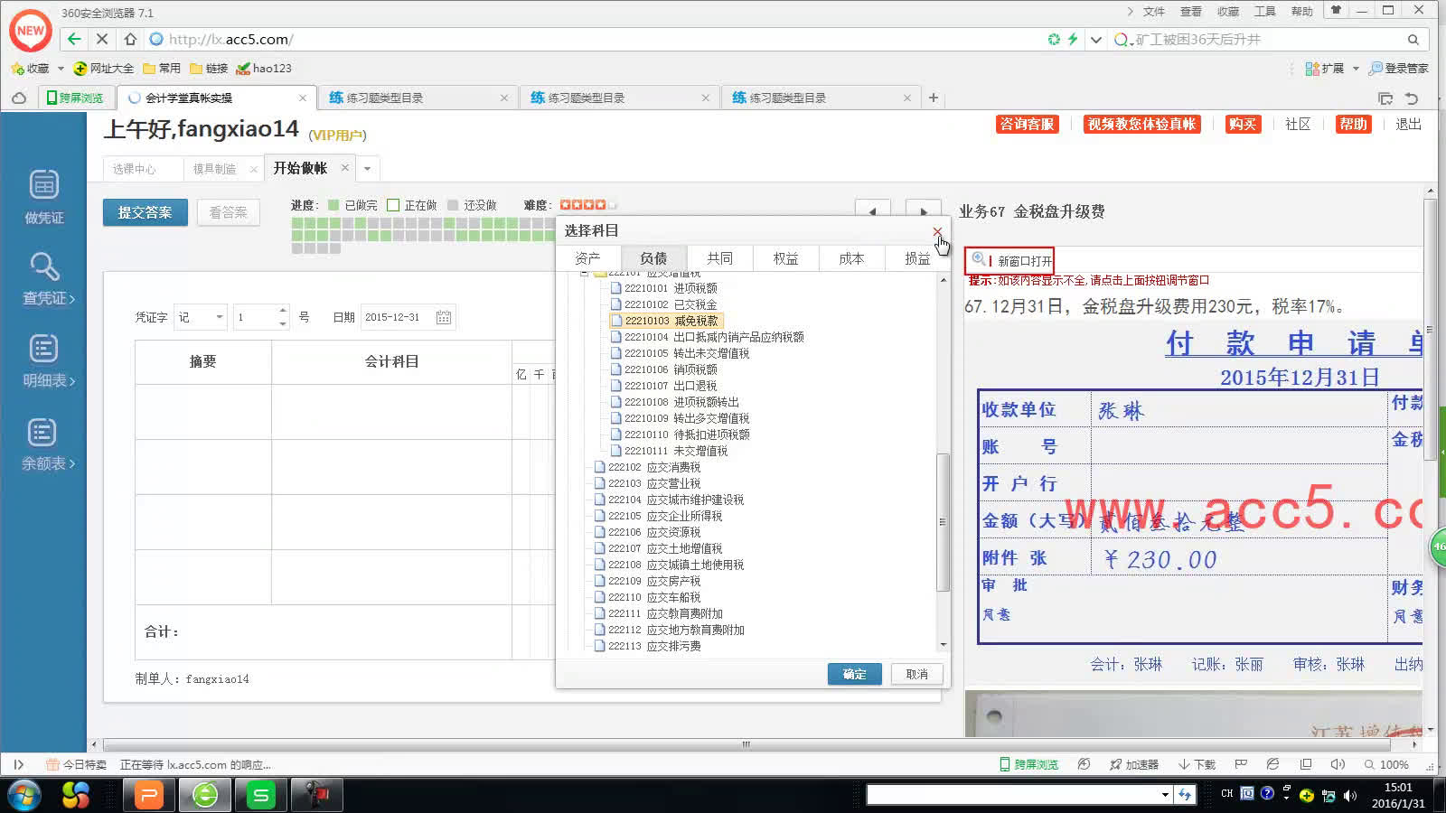This screenshot has height=813, width=1446.
Task: Click the account tree scroll down arrow
Action: (x=944, y=645)
